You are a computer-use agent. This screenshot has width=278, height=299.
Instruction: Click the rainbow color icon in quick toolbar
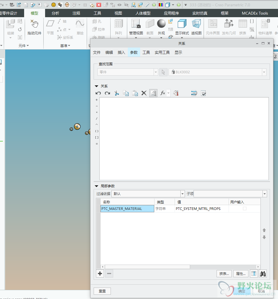pyautogui.click(x=161, y=5)
